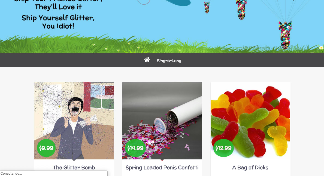The height and width of the screenshot is (176, 324).
Task: Open The Glitter Bomb product image
Action: click(x=74, y=121)
